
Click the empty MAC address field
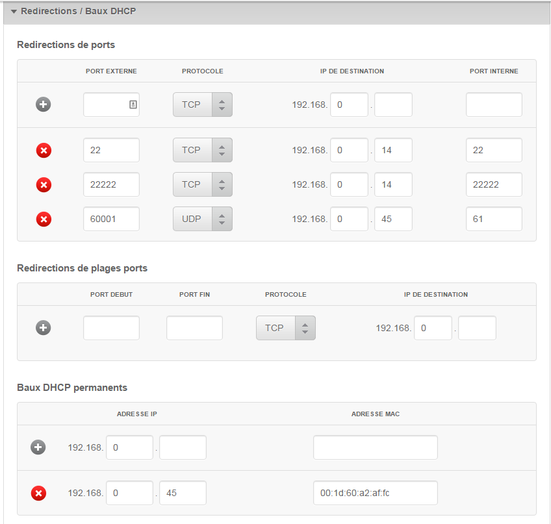pos(375,447)
